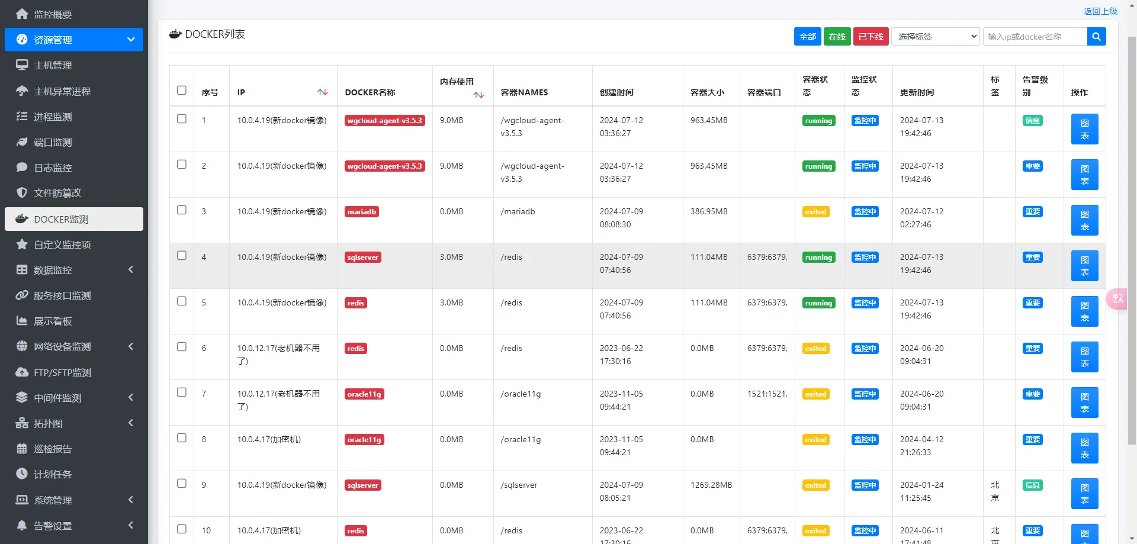
Task: Open 巡检报告 menu item
Action: click(74, 449)
